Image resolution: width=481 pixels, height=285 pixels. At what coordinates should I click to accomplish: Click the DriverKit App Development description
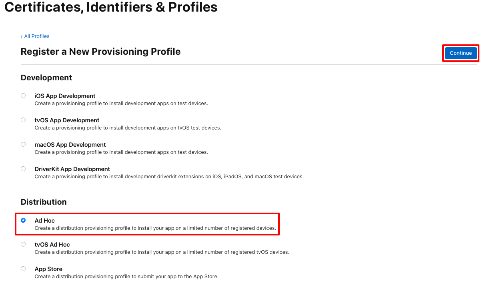coord(169,176)
